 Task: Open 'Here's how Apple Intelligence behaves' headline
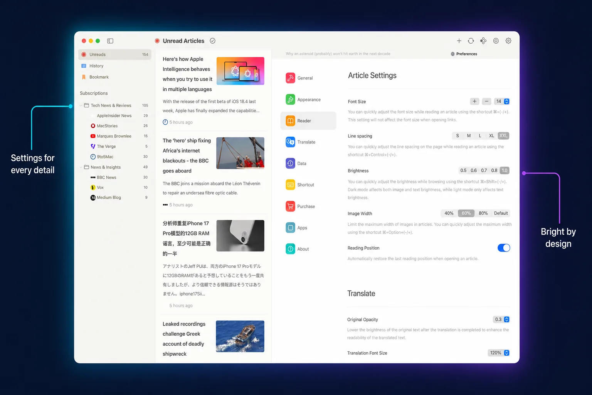(187, 74)
